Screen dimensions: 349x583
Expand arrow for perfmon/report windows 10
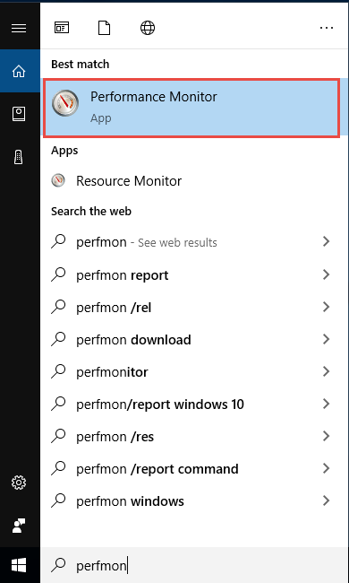[x=327, y=404]
